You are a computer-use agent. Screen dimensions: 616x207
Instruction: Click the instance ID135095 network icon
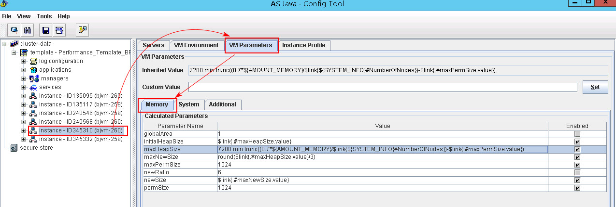pyautogui.click(x=33, y=96)
